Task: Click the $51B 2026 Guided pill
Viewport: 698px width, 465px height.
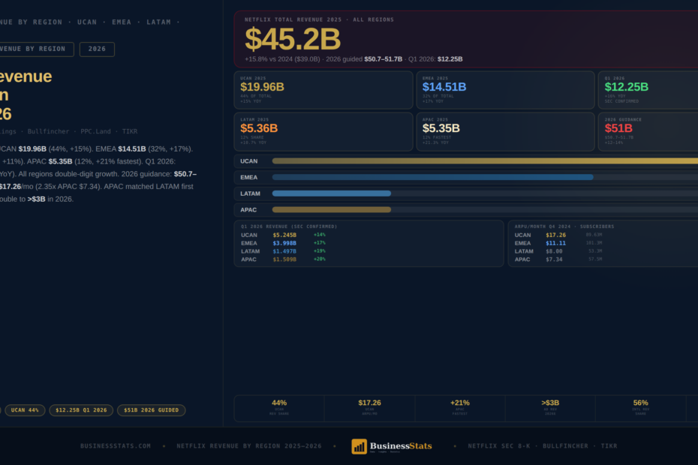Action: 152,410
